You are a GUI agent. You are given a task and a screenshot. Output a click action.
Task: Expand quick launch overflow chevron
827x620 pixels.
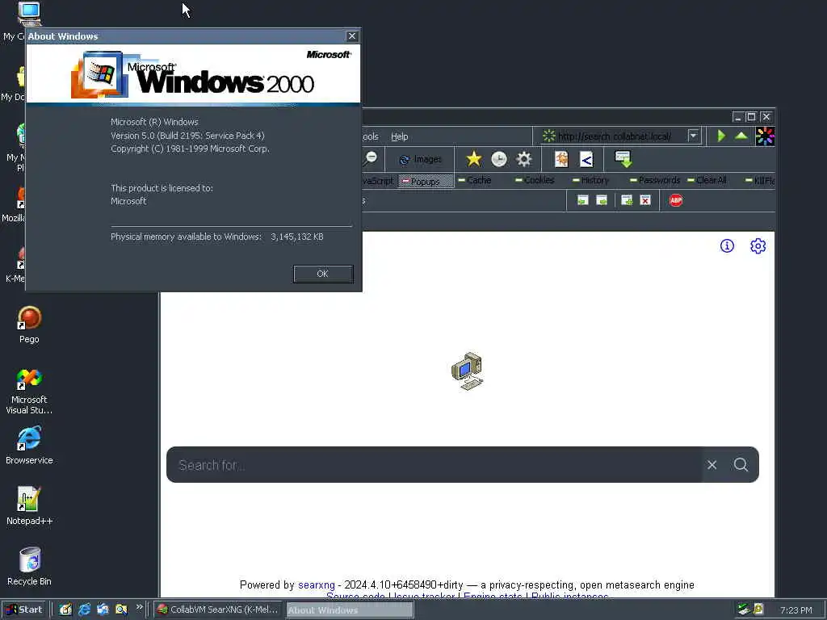click(139, 607)
